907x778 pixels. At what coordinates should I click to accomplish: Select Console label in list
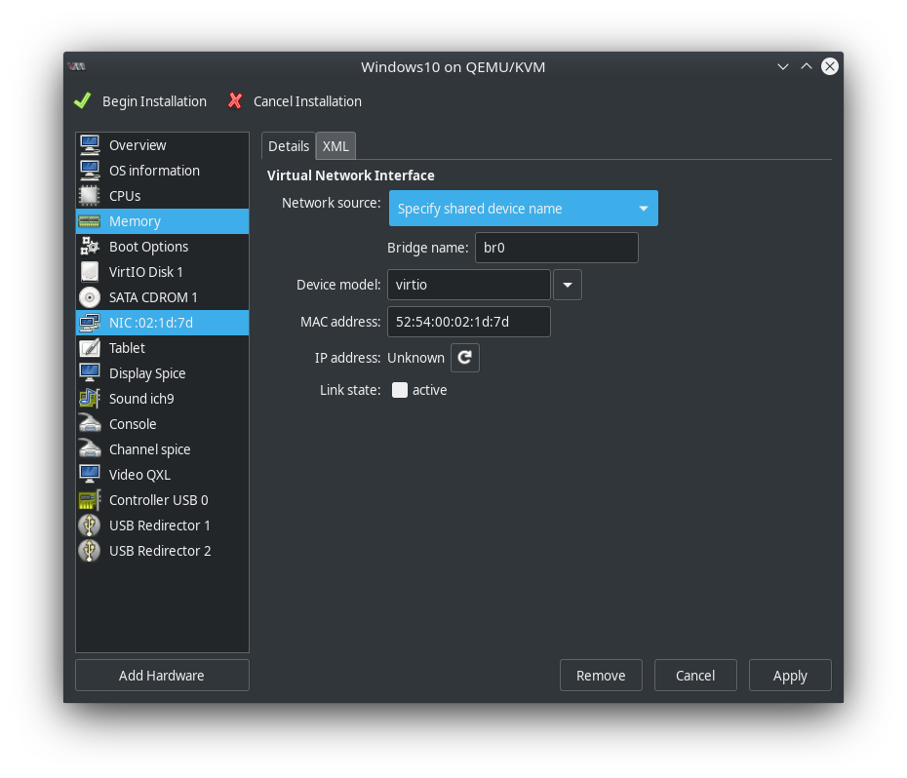click(133, 424)
